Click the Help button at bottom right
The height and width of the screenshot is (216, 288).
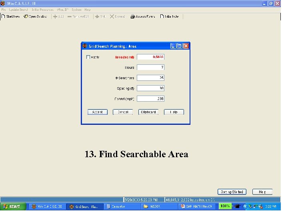[x=262, y=192]
